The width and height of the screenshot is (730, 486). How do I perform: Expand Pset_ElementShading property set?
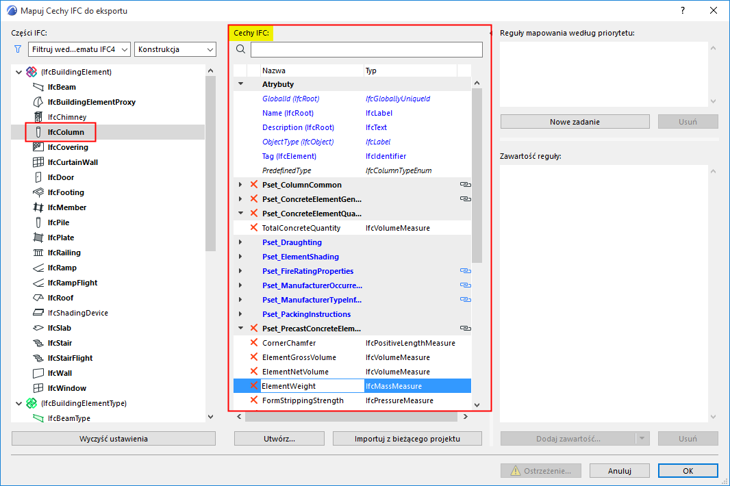240,257
